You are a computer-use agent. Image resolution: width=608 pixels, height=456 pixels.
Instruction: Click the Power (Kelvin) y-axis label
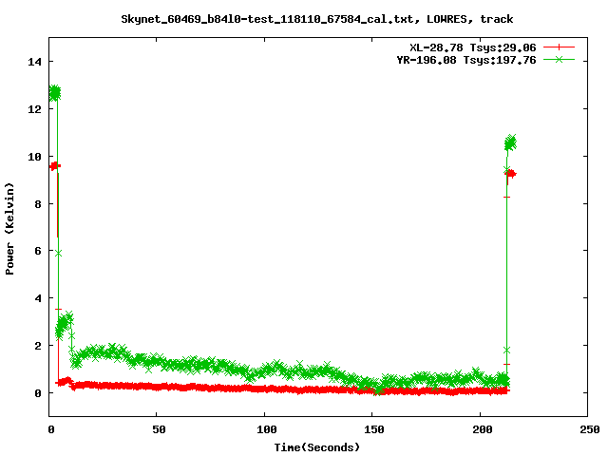tap(9, 229)
